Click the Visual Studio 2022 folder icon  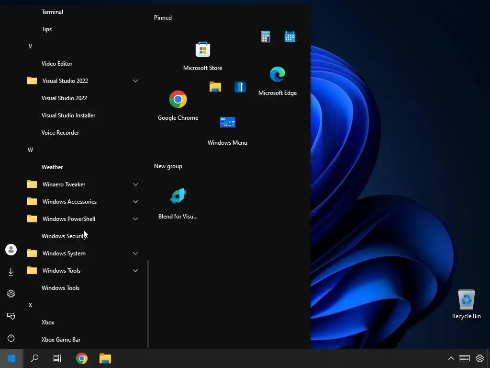[x=32, y=80]
